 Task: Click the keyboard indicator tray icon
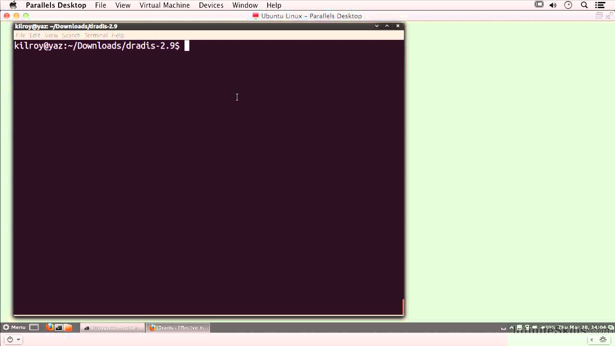pos(519,328)
